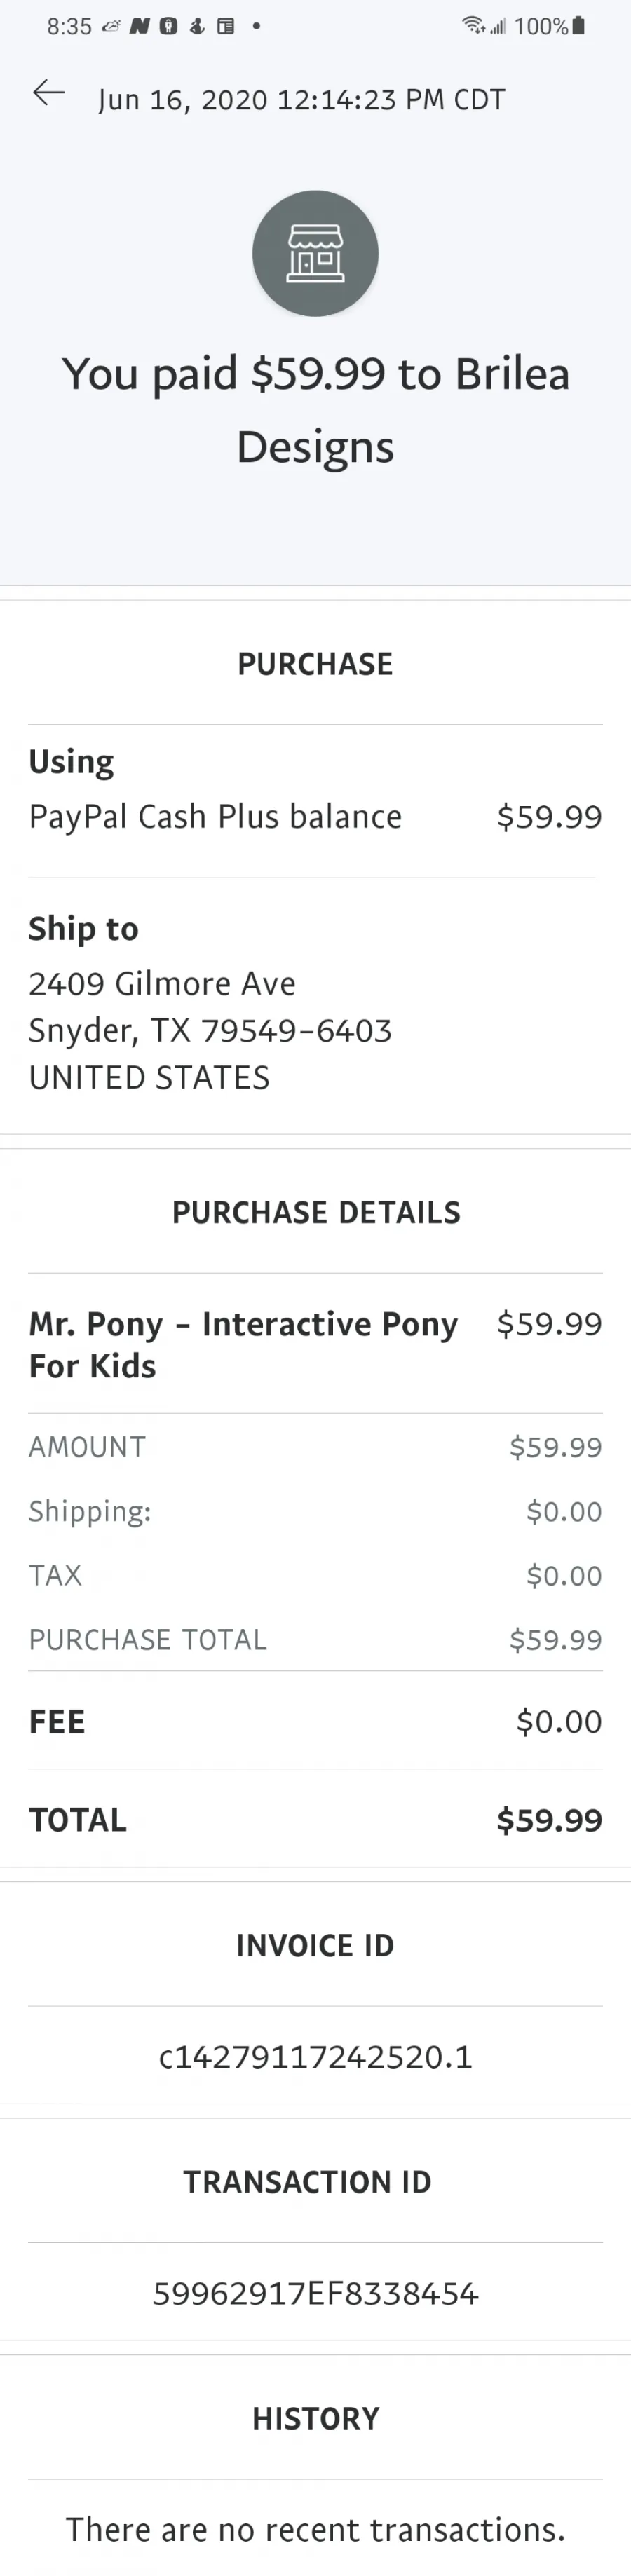Tap the battery icon in status bar
Screen dimensions: 631x2576
coord(578,26)
